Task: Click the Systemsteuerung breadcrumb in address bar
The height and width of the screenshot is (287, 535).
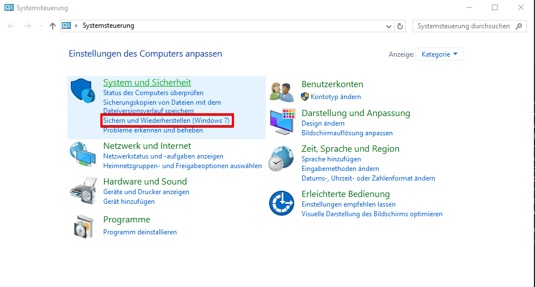Action: tap(108, 26)
